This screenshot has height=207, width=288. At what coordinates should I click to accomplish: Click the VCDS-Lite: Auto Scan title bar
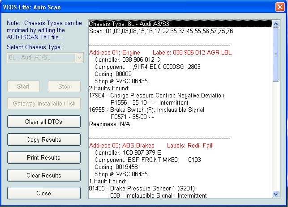coord(138,7)
